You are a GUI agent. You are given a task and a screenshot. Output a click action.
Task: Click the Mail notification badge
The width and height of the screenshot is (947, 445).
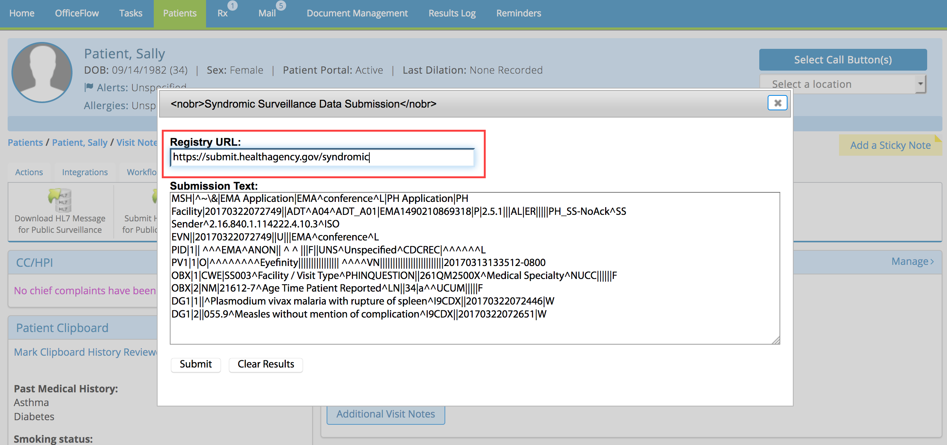(281, 5)
